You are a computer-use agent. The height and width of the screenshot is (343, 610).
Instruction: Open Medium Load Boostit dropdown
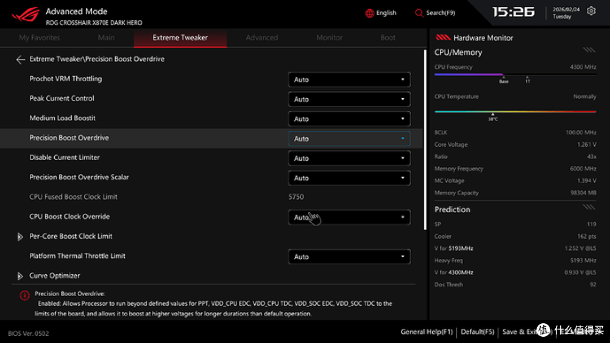tap(349, 119)
